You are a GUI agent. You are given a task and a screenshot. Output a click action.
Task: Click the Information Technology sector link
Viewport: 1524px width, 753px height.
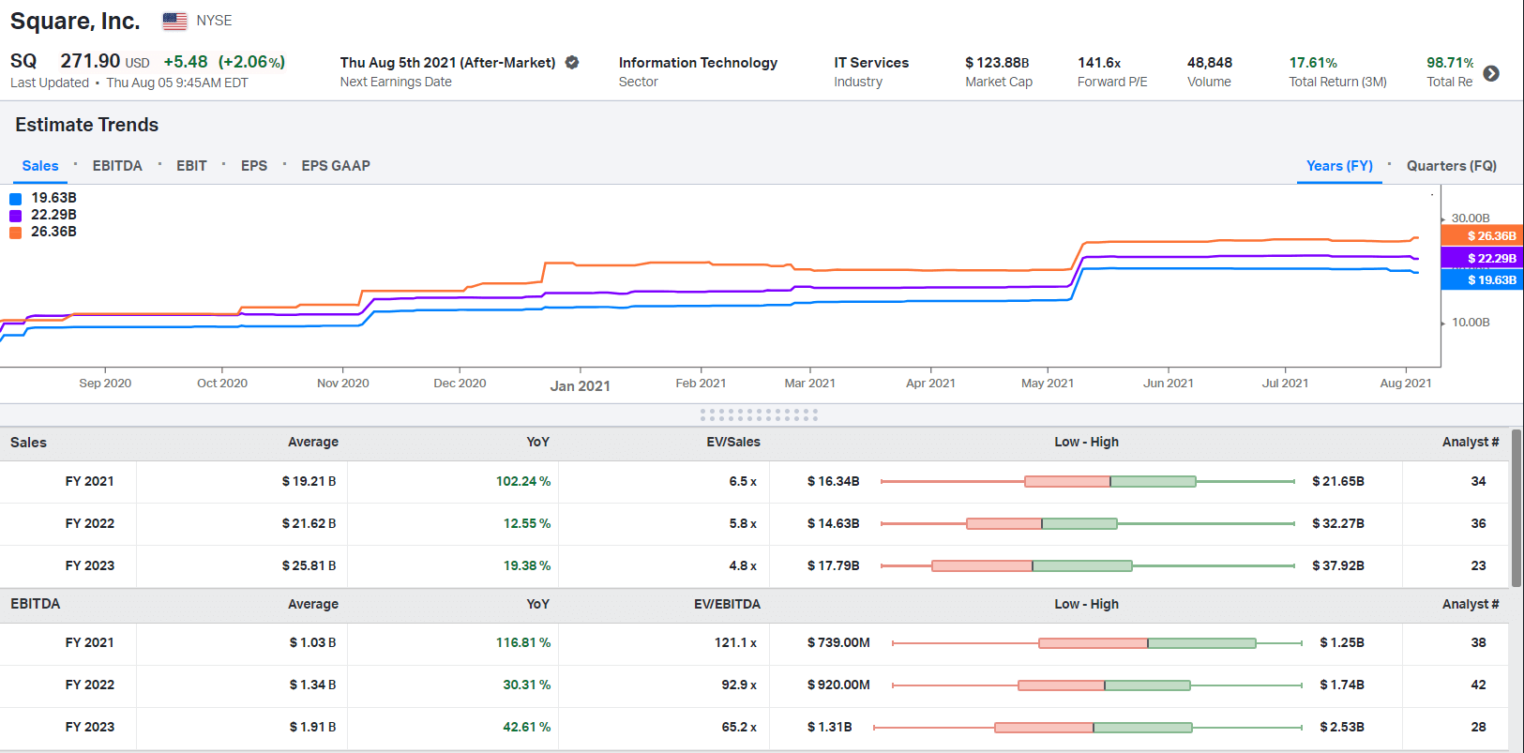coord(698,63)
